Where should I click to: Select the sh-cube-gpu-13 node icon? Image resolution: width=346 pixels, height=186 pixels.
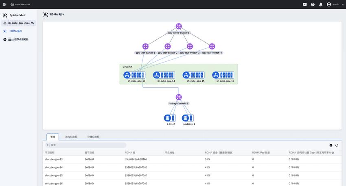click(x=127, y=75)
